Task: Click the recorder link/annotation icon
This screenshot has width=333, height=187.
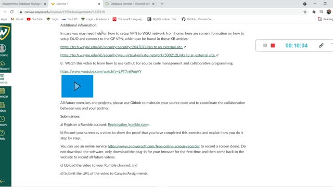Action: click(x=321, y=45)
